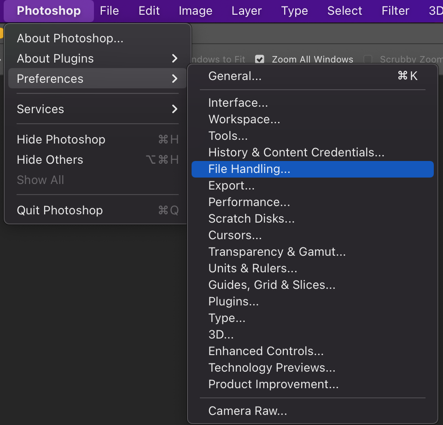The width and height of the screenshot is (443, 425).
Task: Open the Select menu
Action: point(344,11)
